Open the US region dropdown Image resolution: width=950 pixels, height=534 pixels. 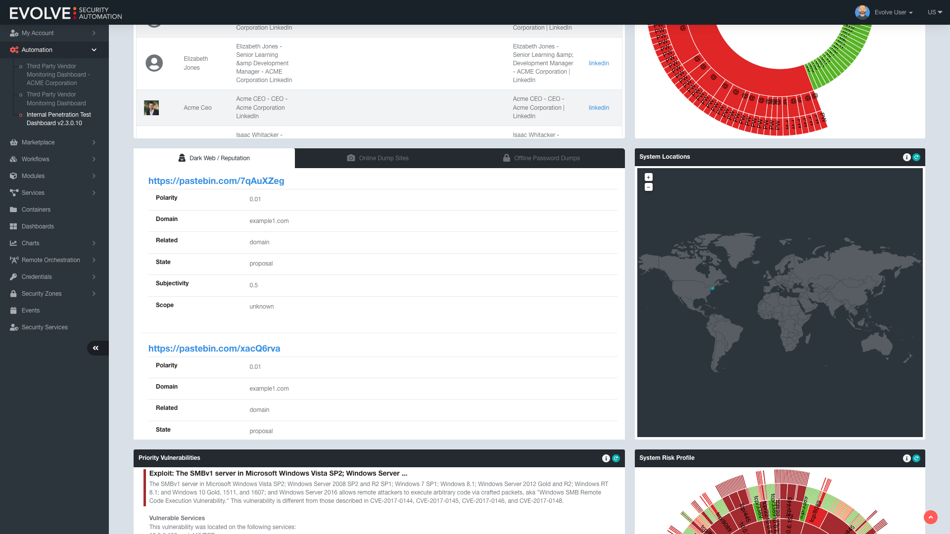point(934,12)
